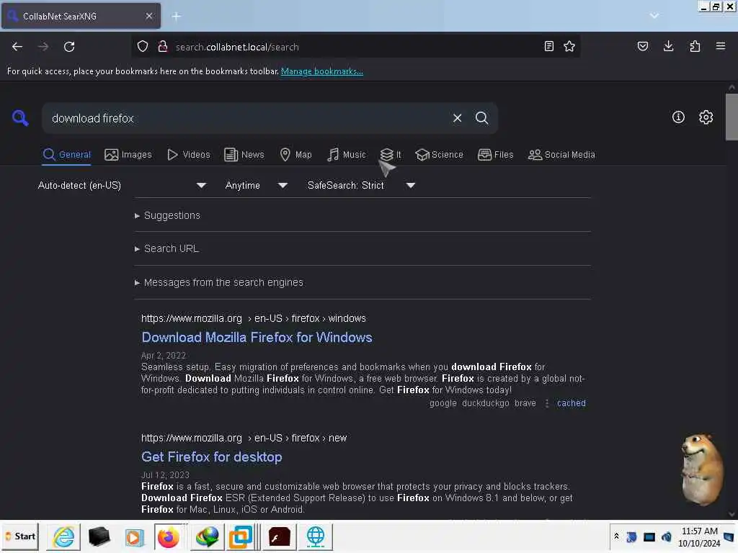Submit search with the magnifier button

pyautogui.click(x=481, y=118)
